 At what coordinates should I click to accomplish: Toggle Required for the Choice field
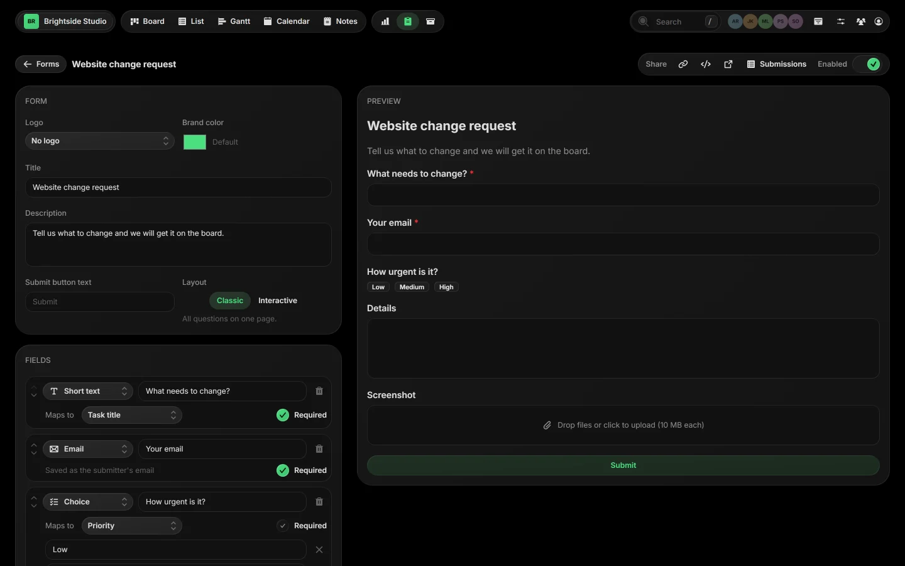point(283,526)
